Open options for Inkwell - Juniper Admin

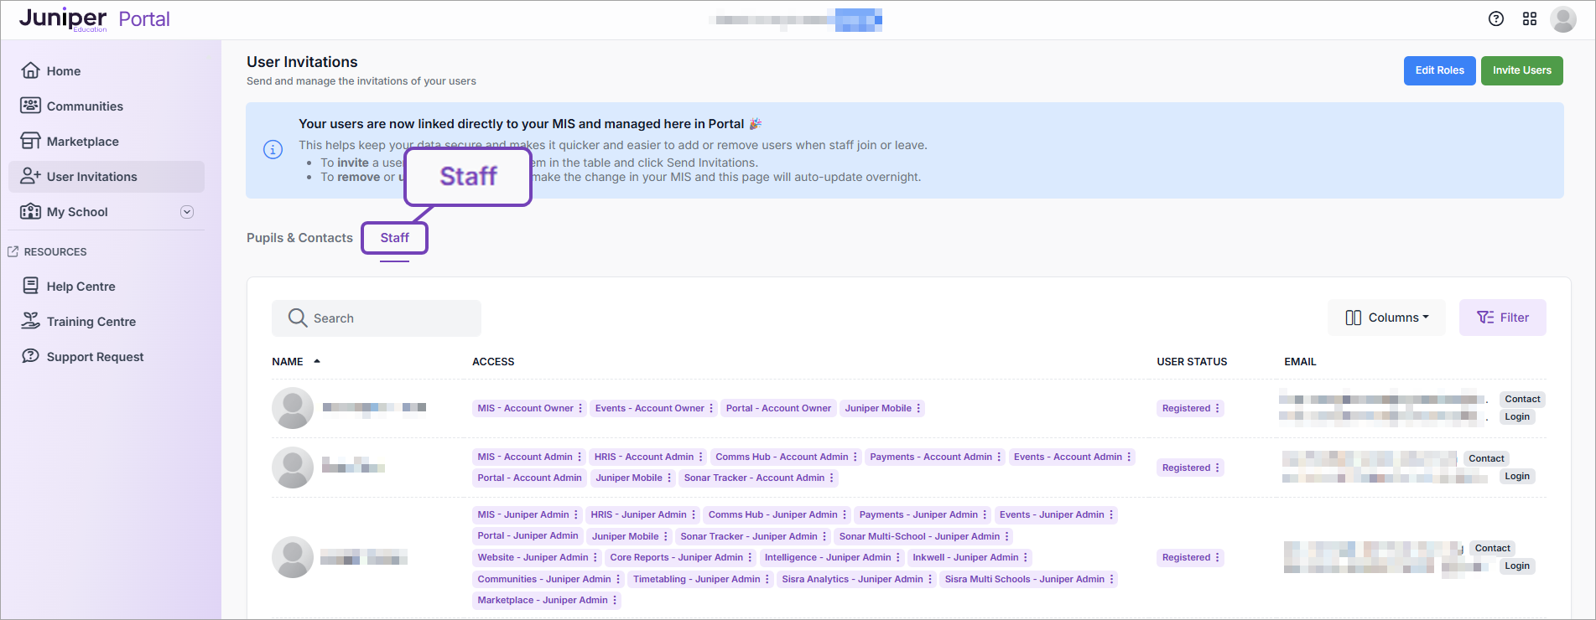1026,557
